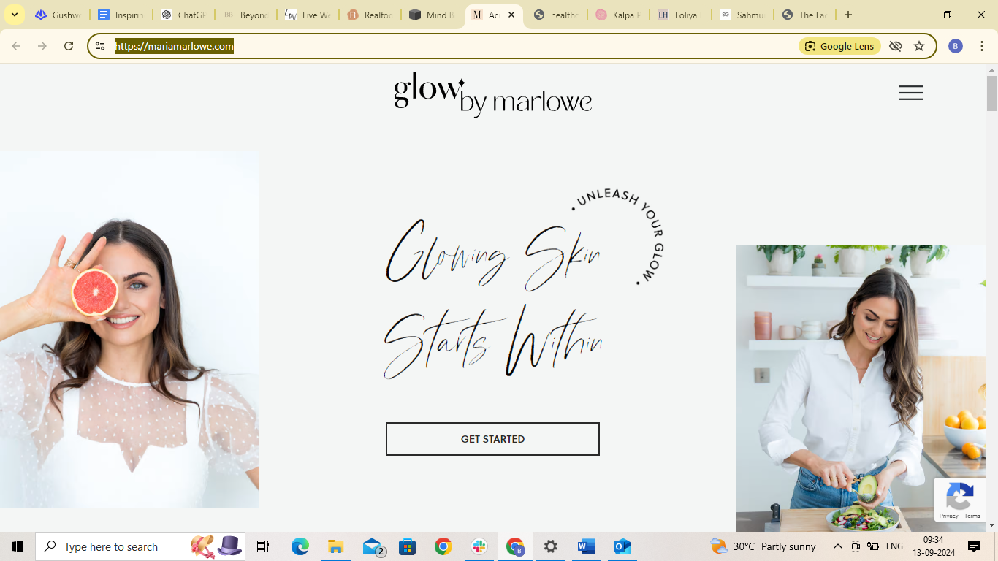Click the glow by marlowe logo
998x561 pixels.
(x=493, y=95)
